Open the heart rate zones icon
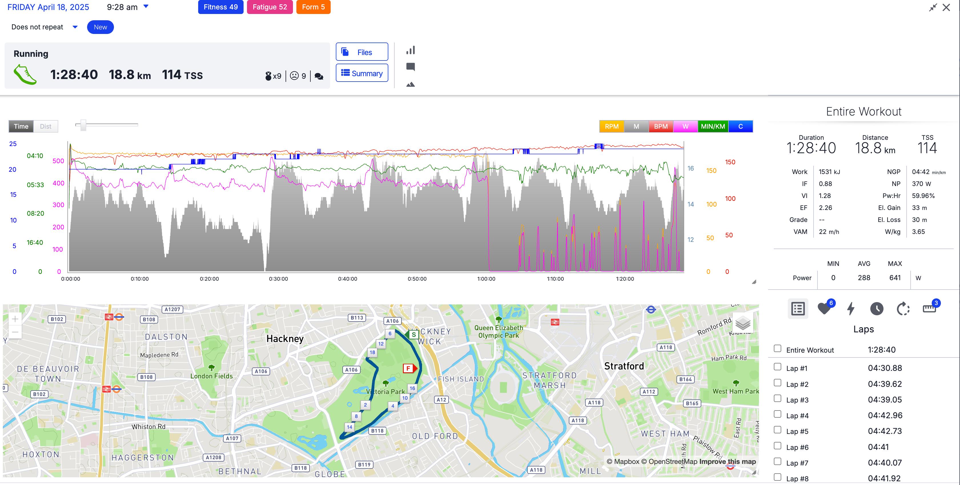 pos(824,309)
